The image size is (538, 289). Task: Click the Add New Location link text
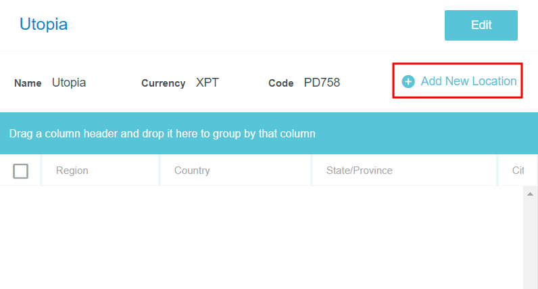click(x=468, y=81)
